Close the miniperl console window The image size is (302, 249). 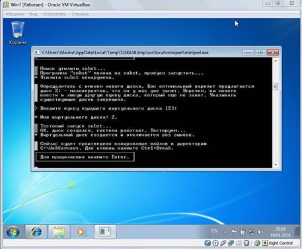pos(273,53)
